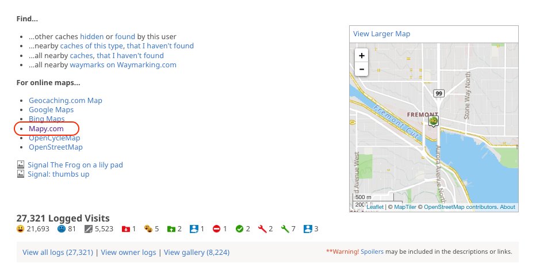Click the blue frown Didn't find it icon
The image size is (555, 271).
62,229
